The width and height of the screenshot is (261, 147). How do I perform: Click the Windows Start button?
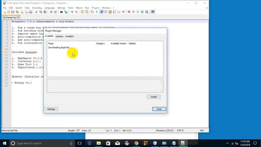tap(4, 143)
